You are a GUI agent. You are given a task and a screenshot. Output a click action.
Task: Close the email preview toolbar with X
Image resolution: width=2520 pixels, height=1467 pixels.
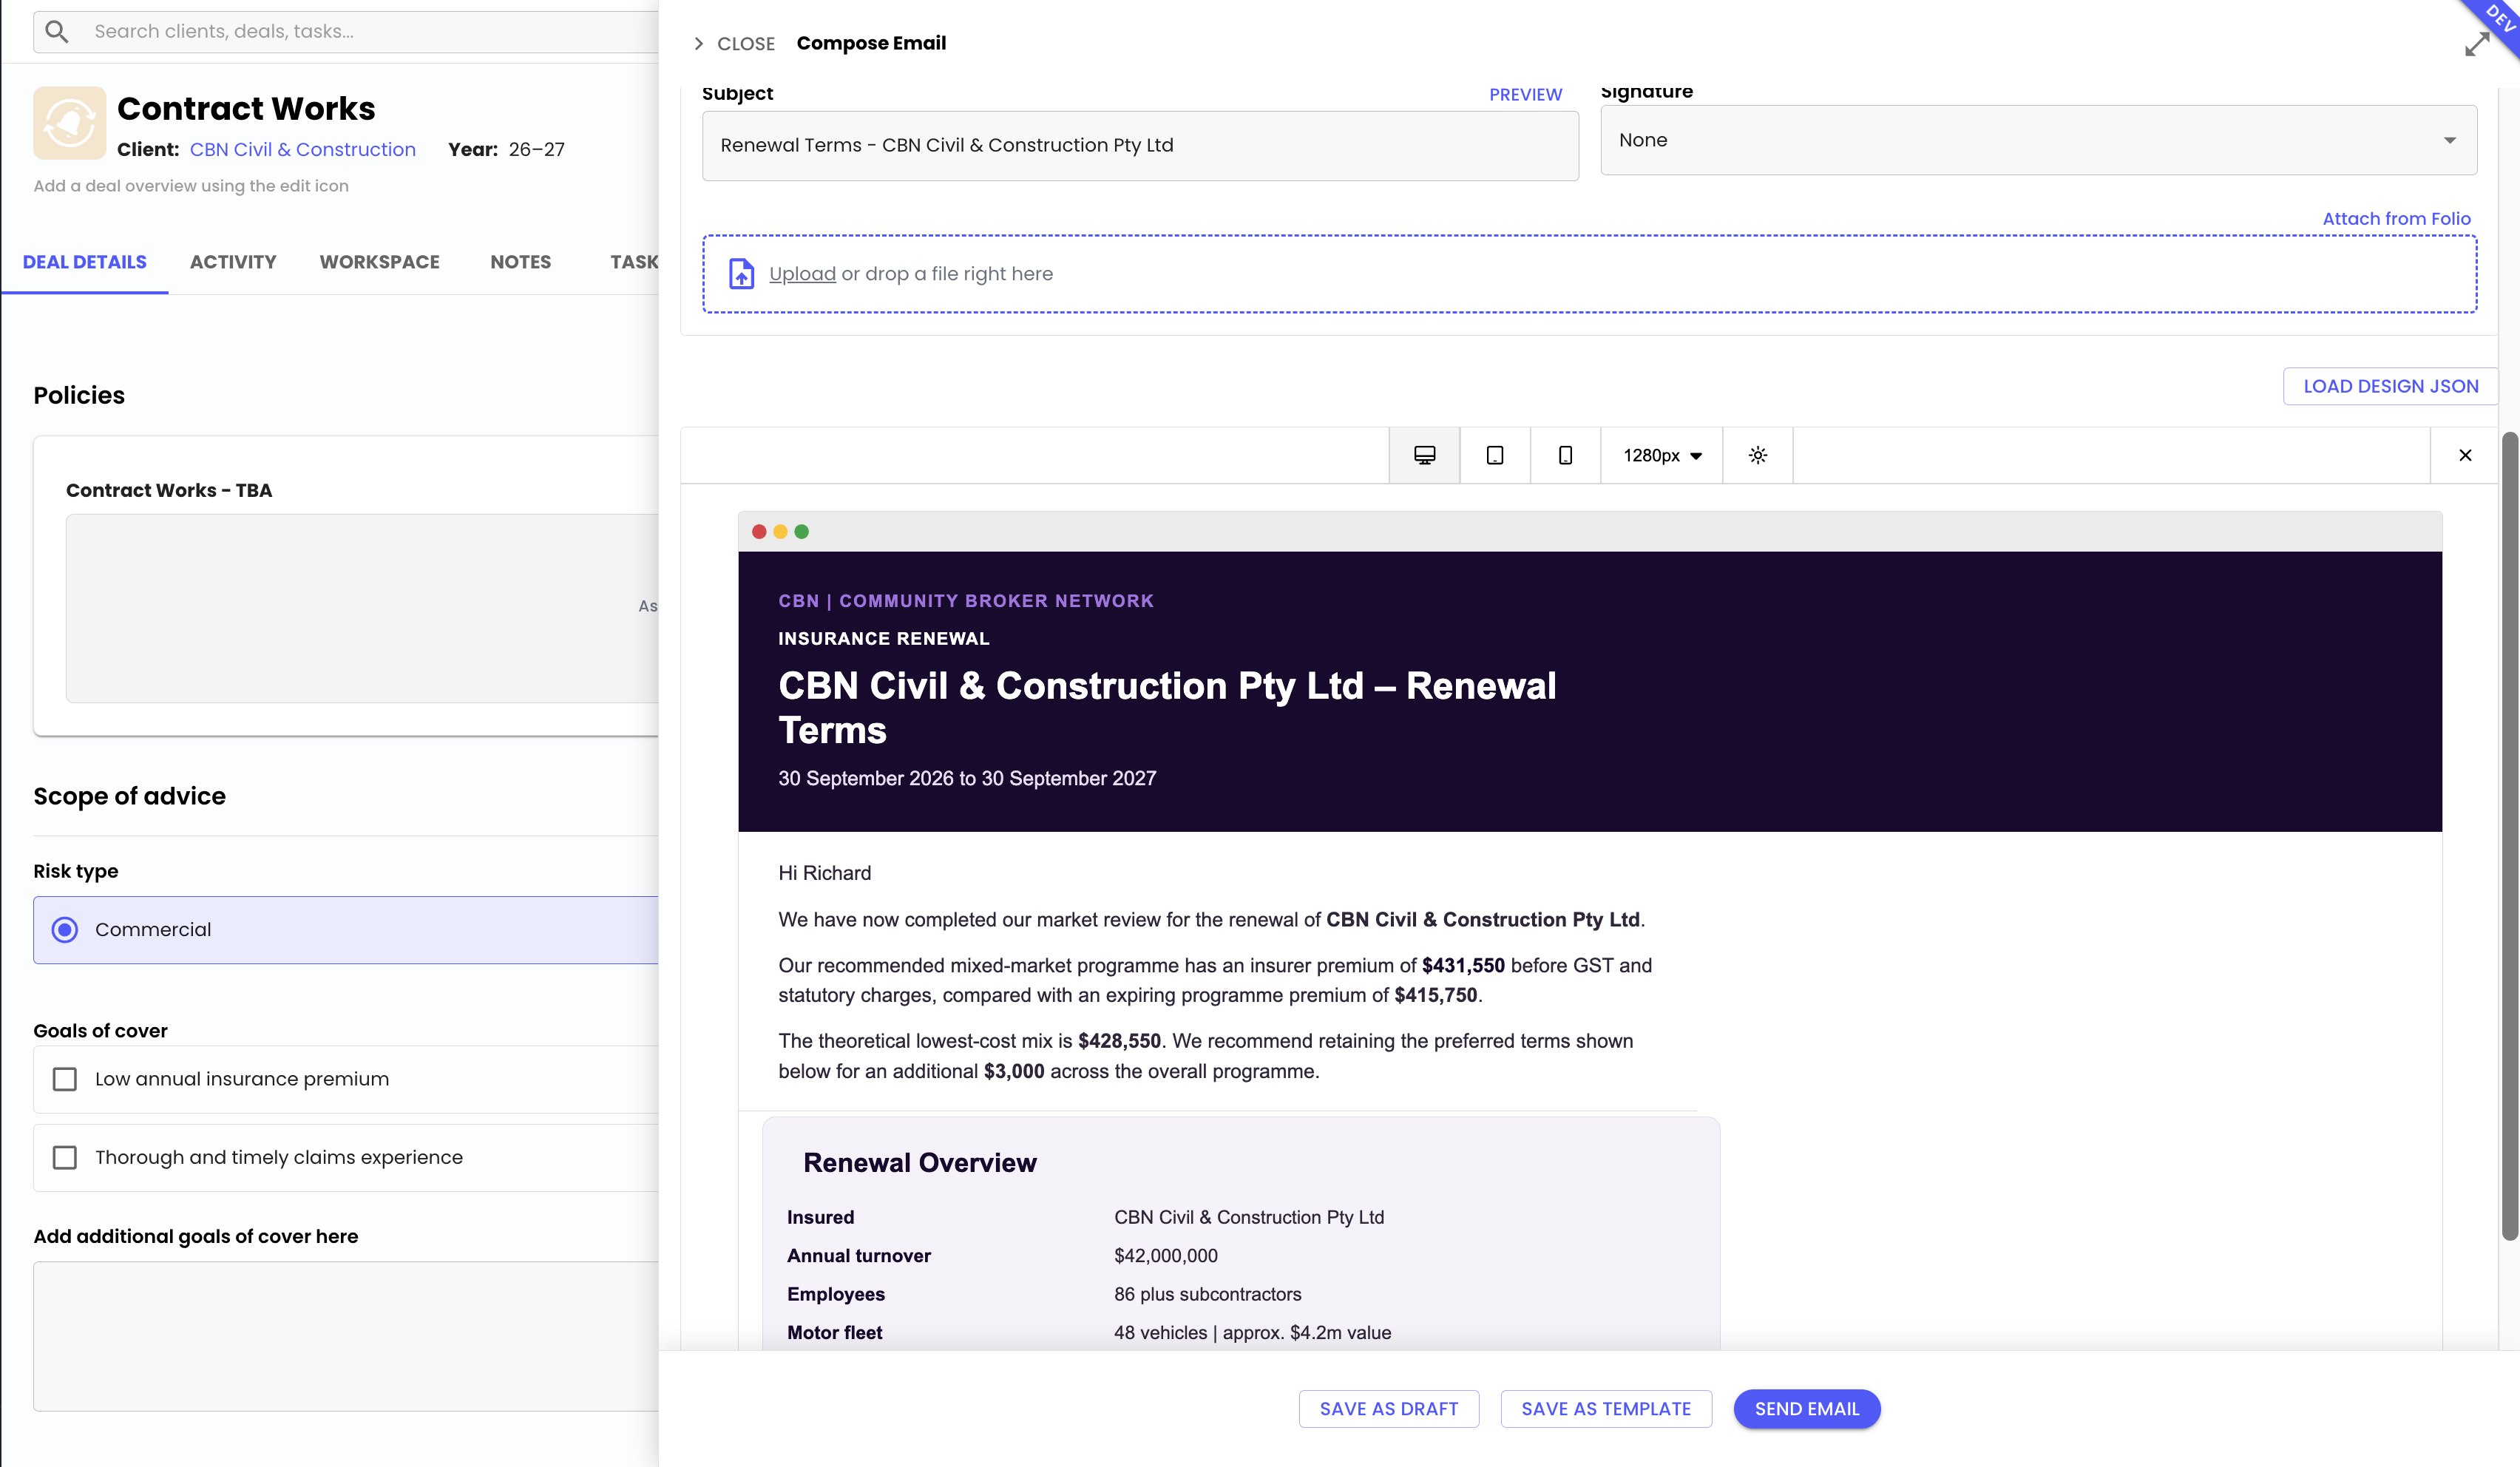point(2465,456)
